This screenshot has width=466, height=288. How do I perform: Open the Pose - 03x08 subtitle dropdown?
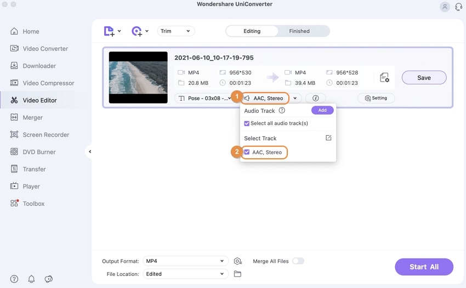[x=204, y=98]
